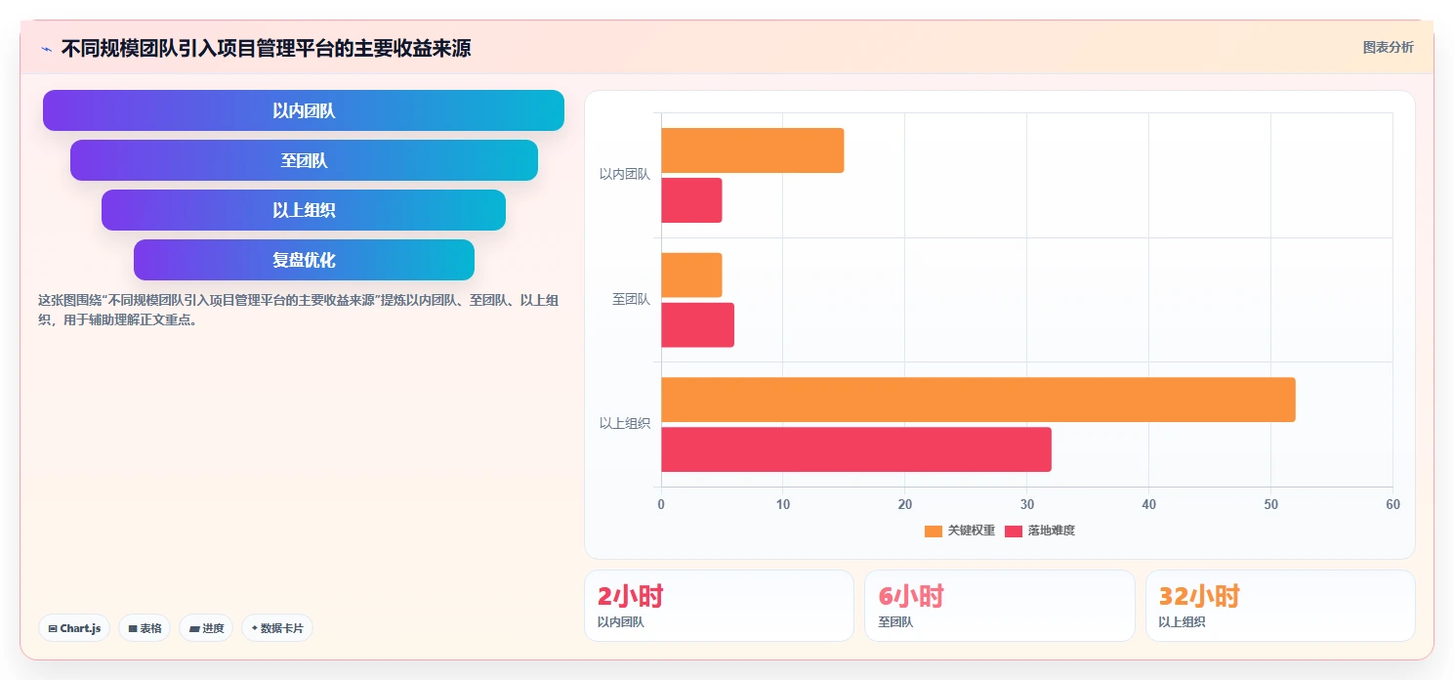Click the orange 以内团队 chart bar
1454x680 pixels.
[753, 150]
